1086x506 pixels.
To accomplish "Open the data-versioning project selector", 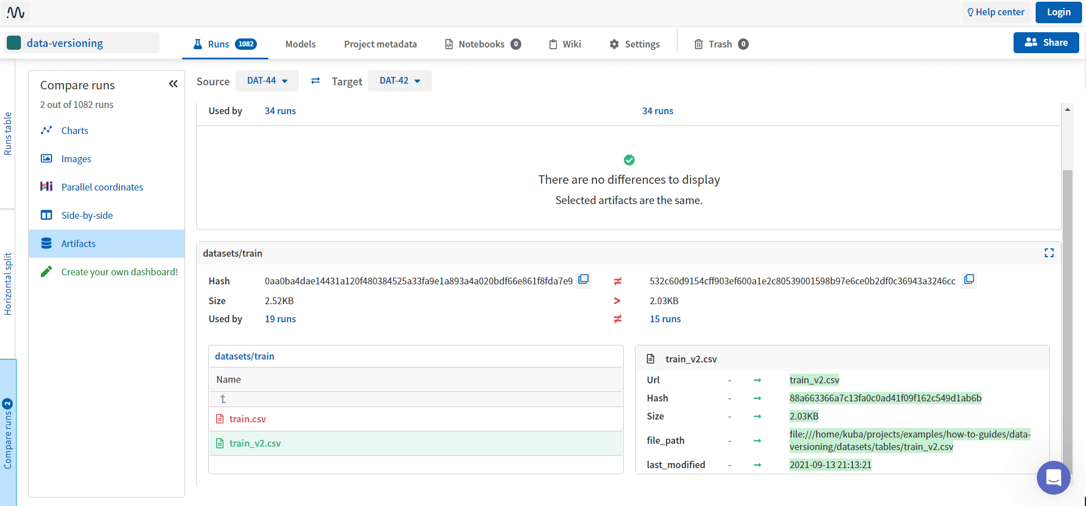I will coord(82,43).
